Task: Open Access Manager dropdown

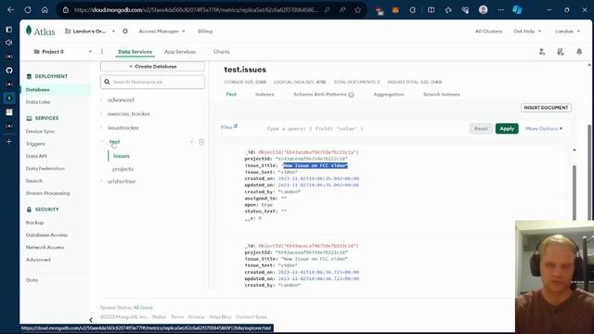Action: (161, 31)
